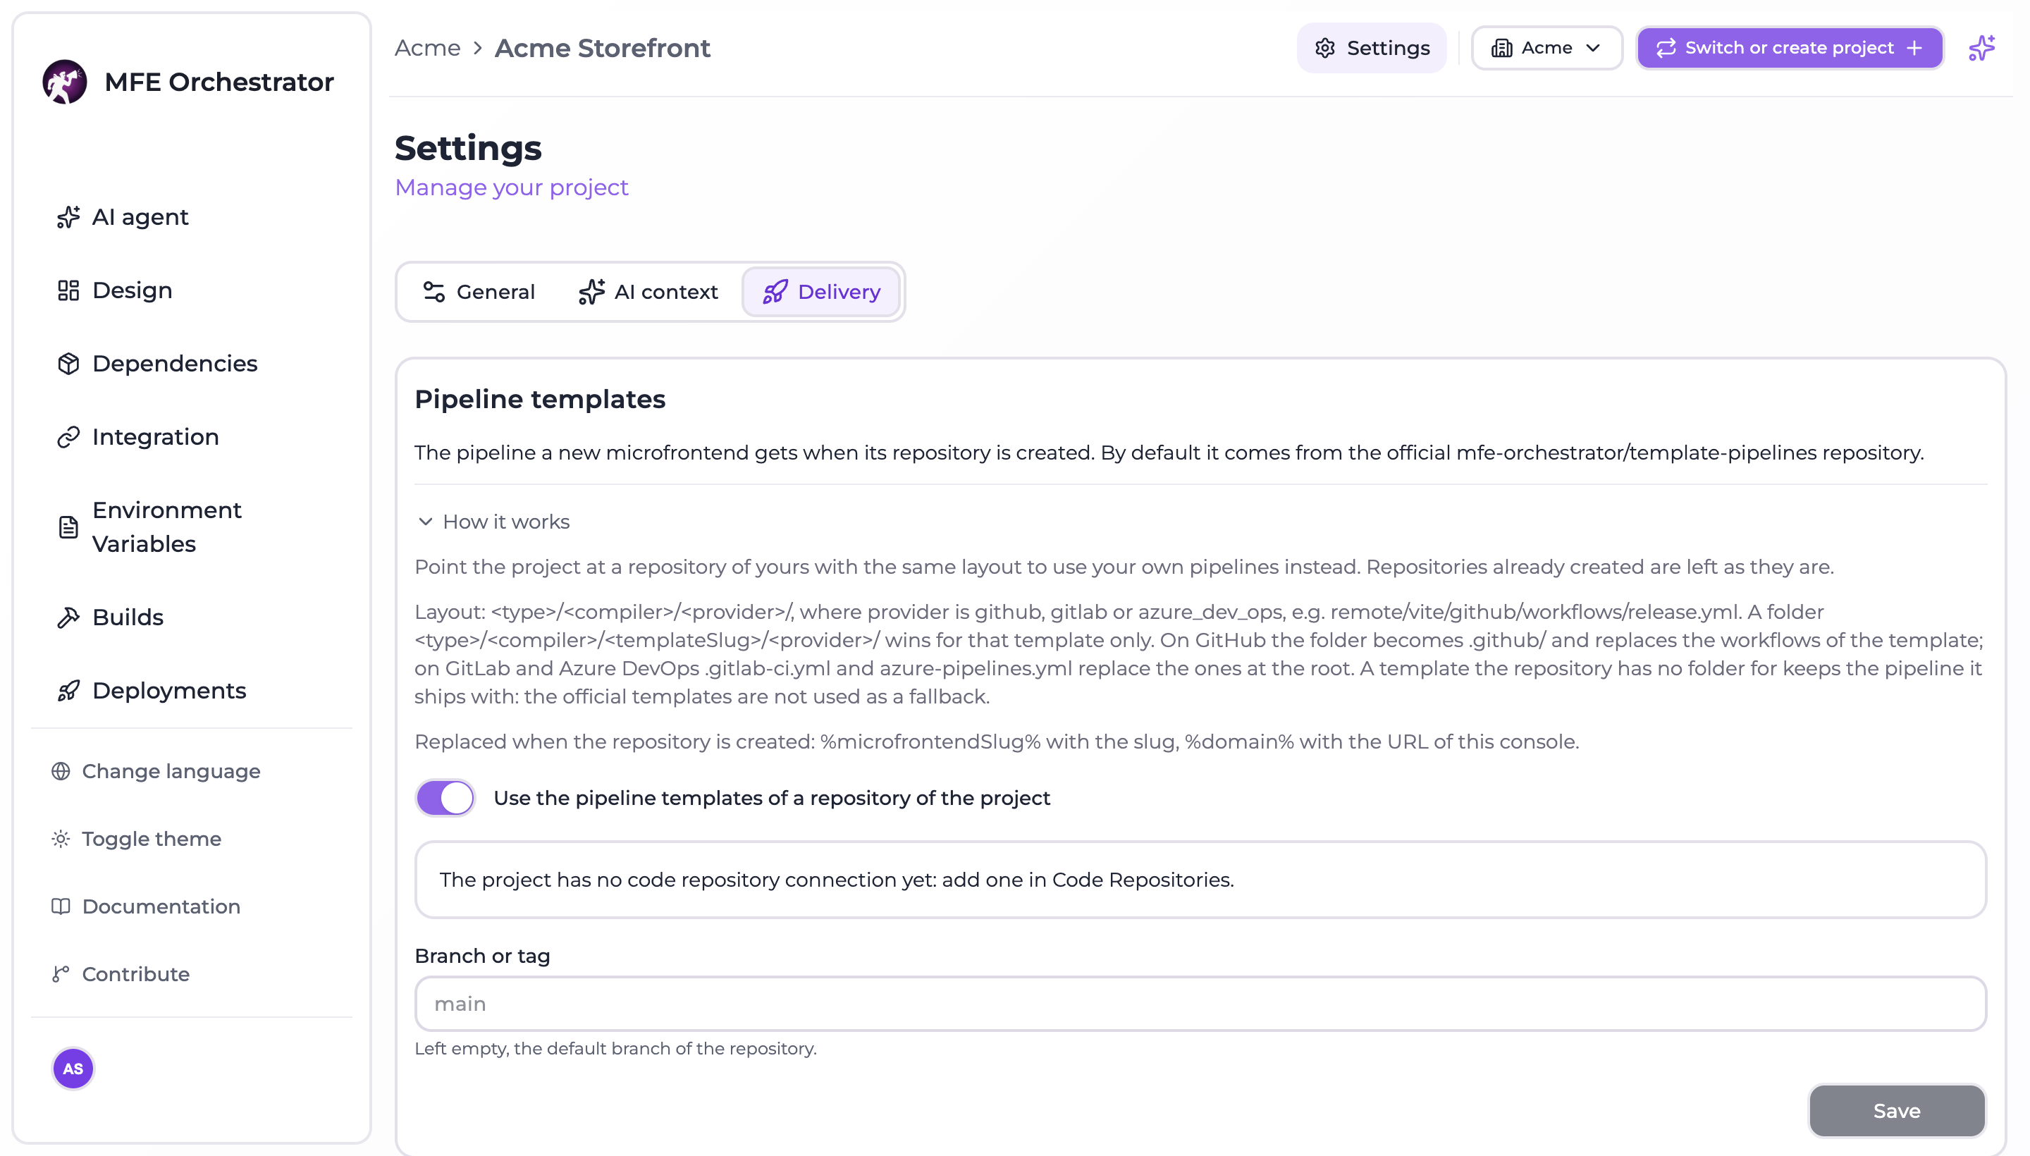Open the Settings text button in header
The width and height of the screenshot is (2030, 1156).
[x=1389, y=48]
